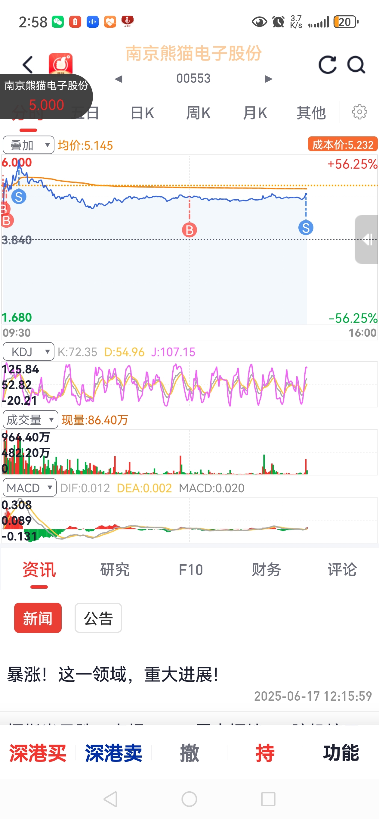Tap the dark tooltip showing price 5.000
Screen dimensions: 379x819
pyautogui.click(x=46, y=96)
